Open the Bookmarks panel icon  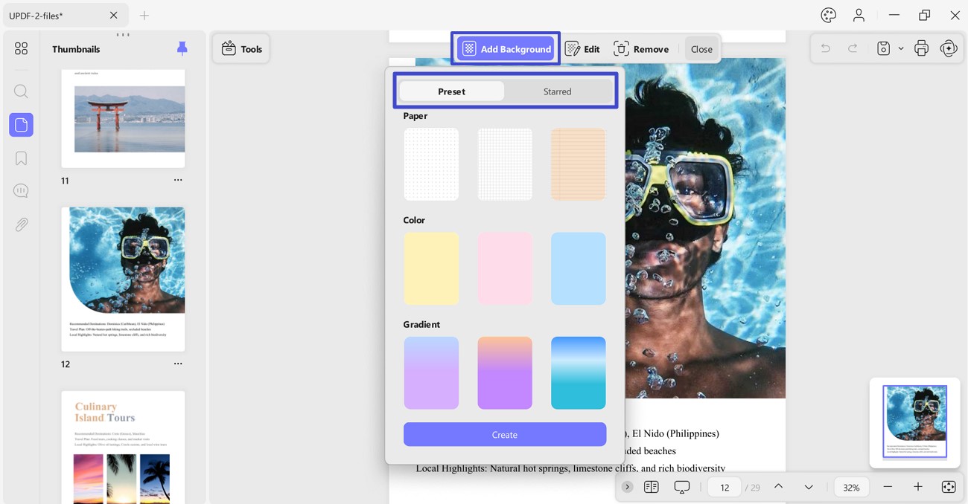coord(21,158)
